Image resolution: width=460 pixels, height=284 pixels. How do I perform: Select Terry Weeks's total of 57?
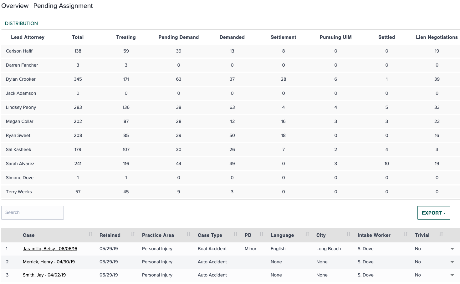[78, 192]
